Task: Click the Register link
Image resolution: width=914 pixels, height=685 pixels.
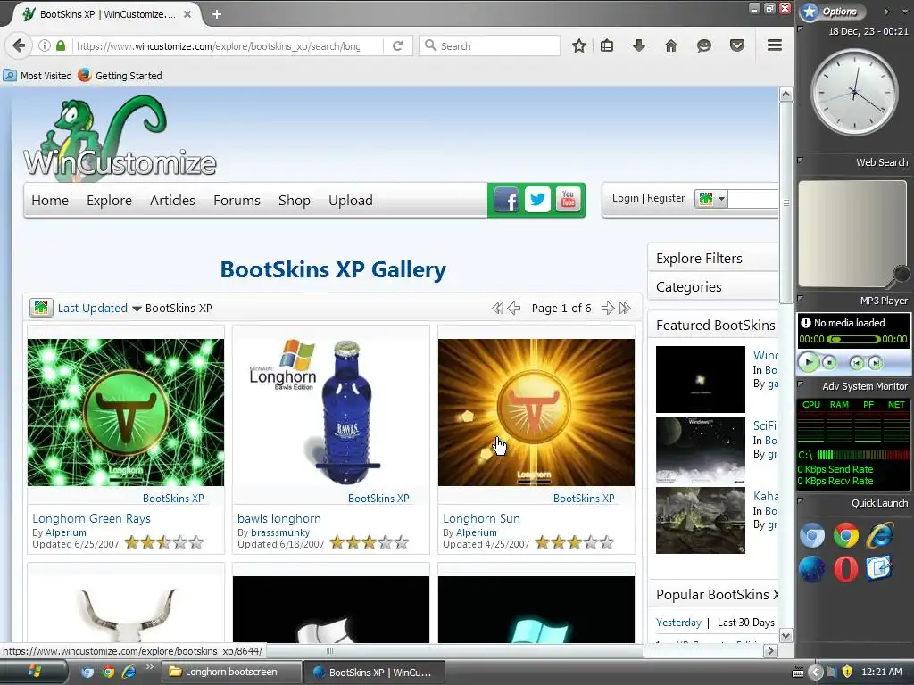Action: tap(666, 198)
